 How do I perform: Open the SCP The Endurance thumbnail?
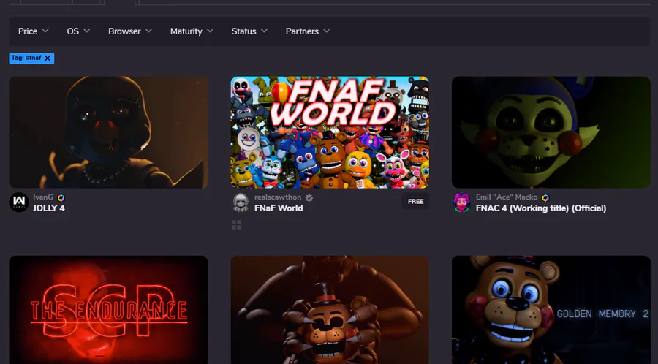pyautogui.click(x=108, y=310)
